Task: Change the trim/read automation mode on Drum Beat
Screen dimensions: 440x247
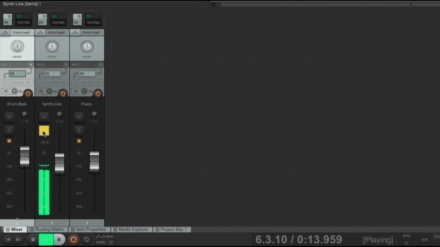Action: click(x=21, y=32)
